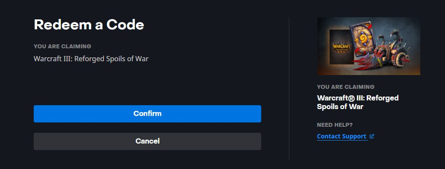This screenshot has height=169, width=445.
Task: Cancel the code redemption
Action: coord(147,141)
